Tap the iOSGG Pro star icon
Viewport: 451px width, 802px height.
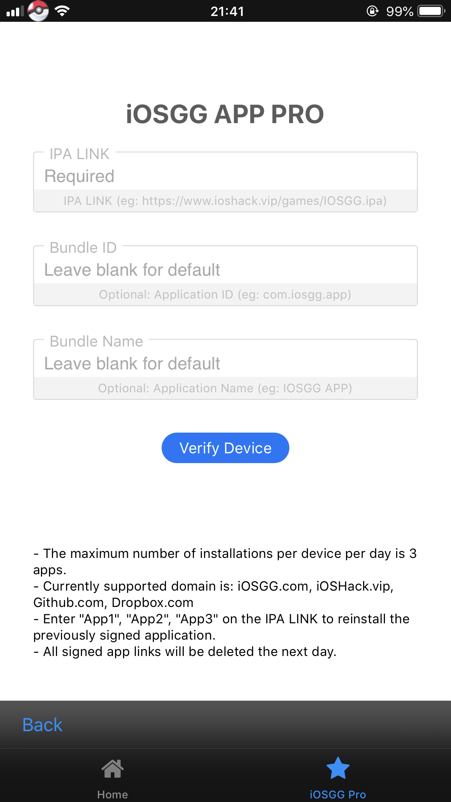338,768
